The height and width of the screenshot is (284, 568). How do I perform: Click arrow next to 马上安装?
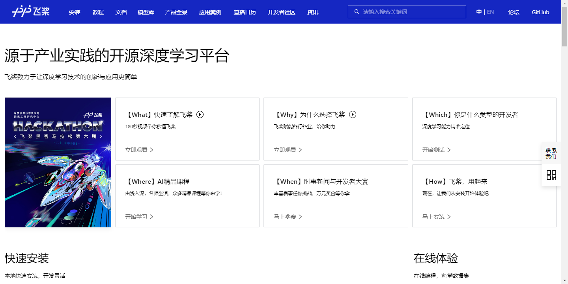[x=449, y=217]
